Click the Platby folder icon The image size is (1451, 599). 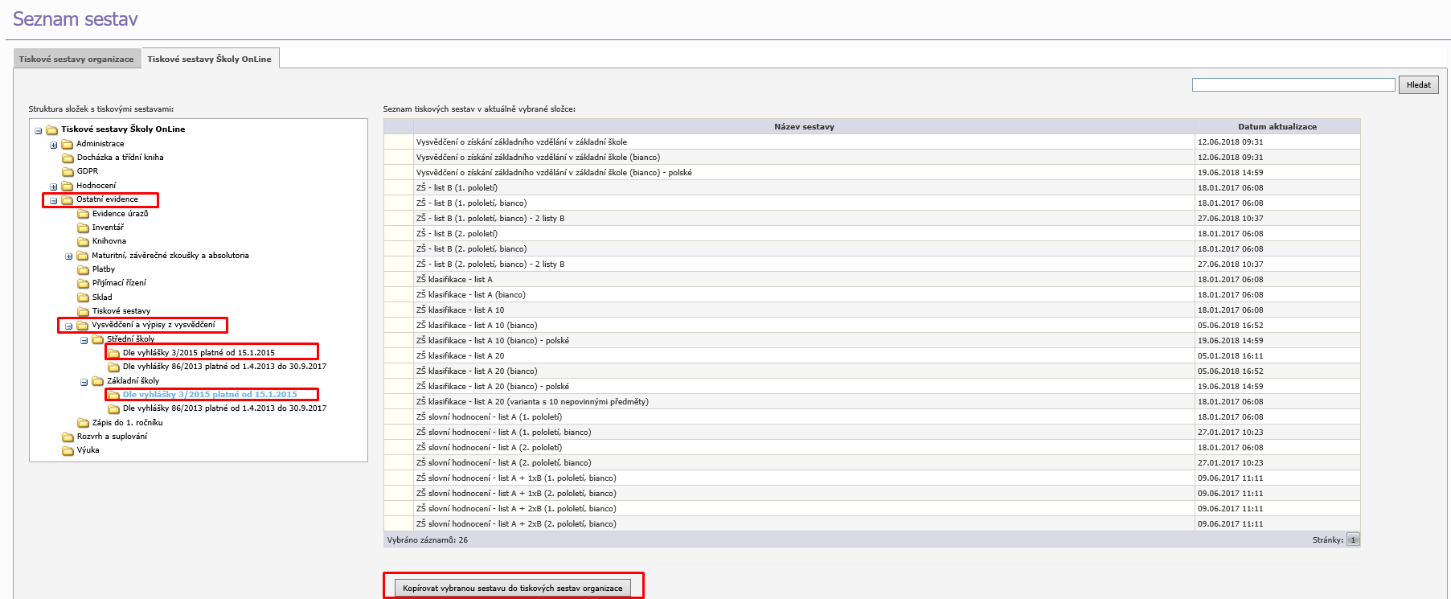point(83,269)
